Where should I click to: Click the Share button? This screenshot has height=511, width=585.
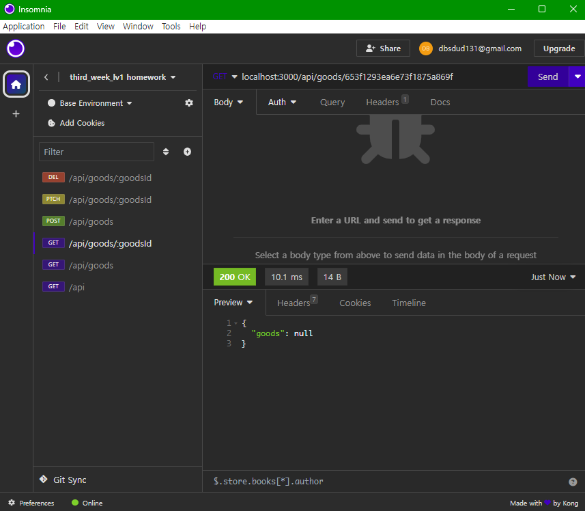pyautogui.click(x=383, y=49)
